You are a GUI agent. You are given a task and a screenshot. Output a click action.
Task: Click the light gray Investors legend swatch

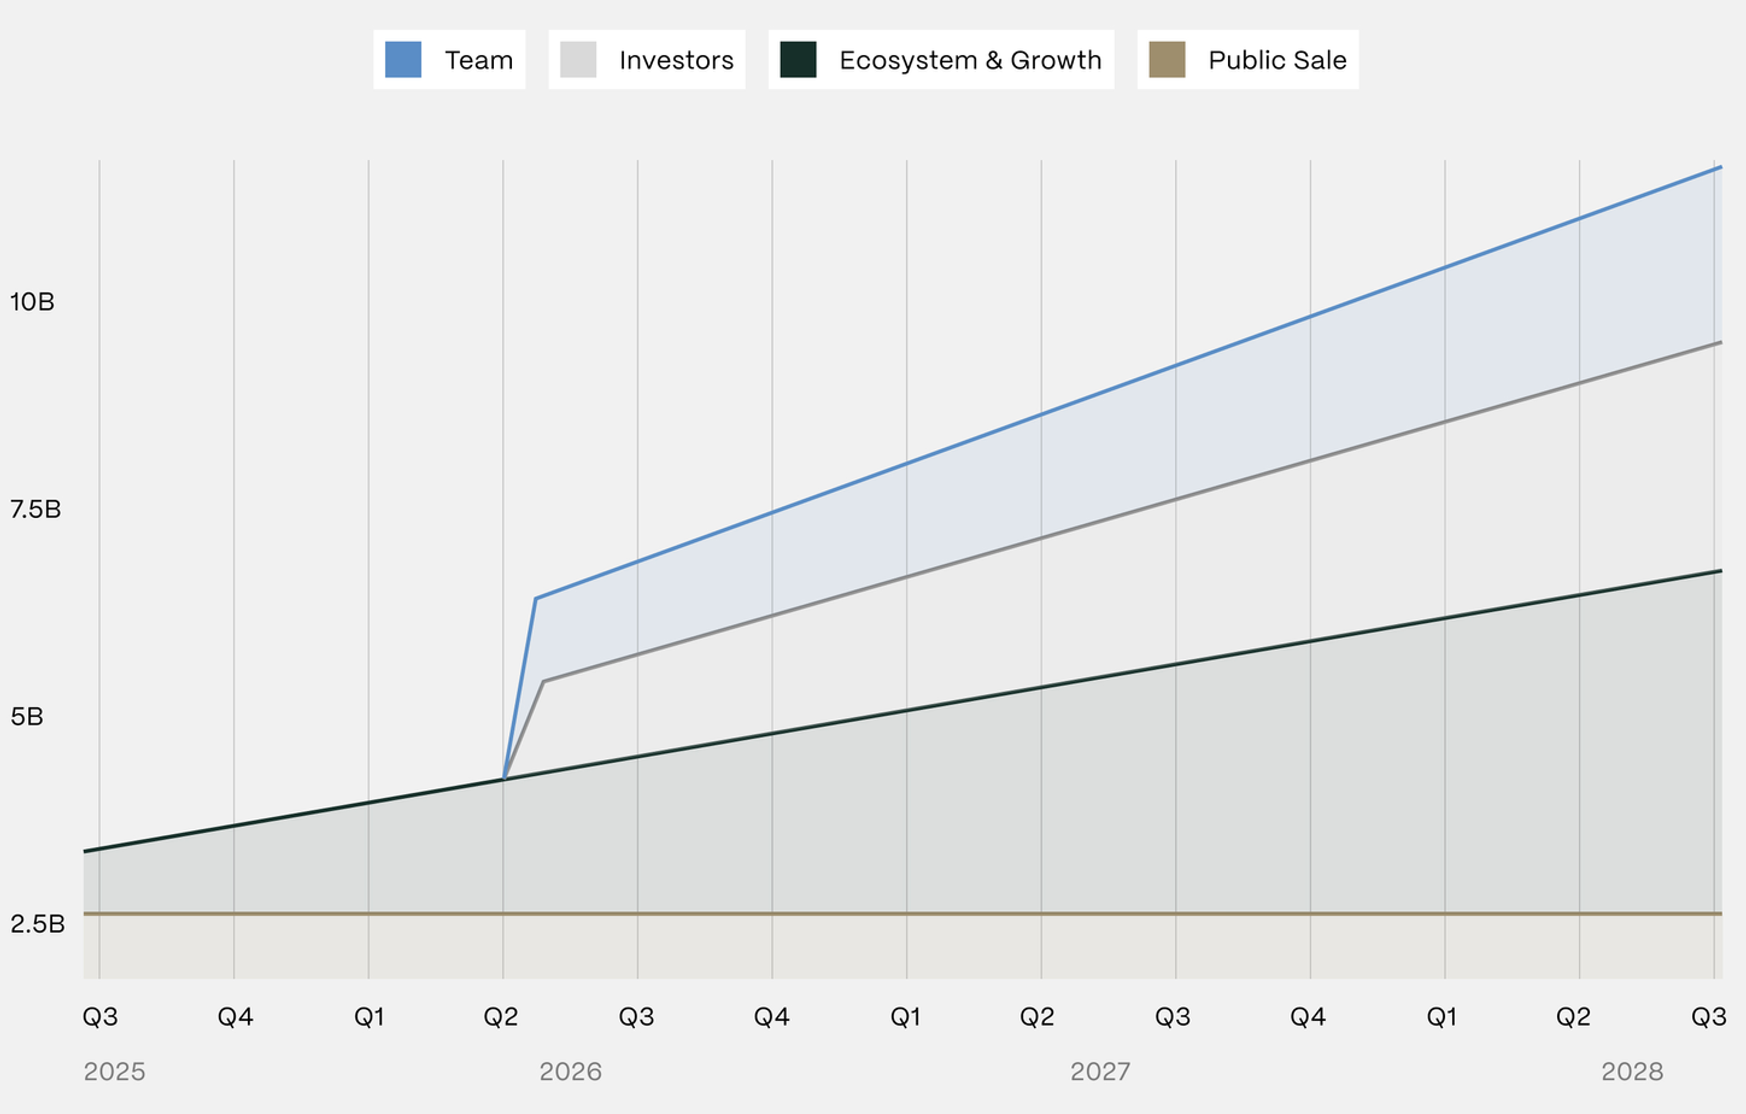[578, 59]
